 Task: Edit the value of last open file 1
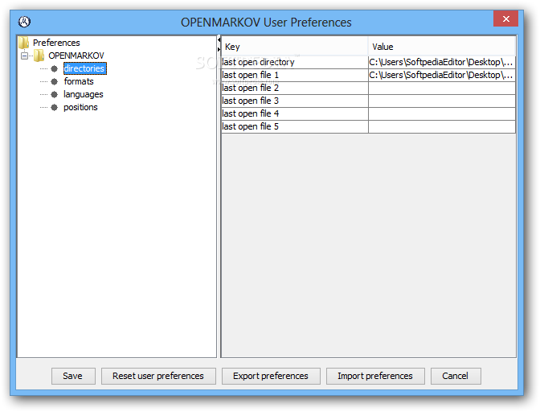(x=442, y=75)
